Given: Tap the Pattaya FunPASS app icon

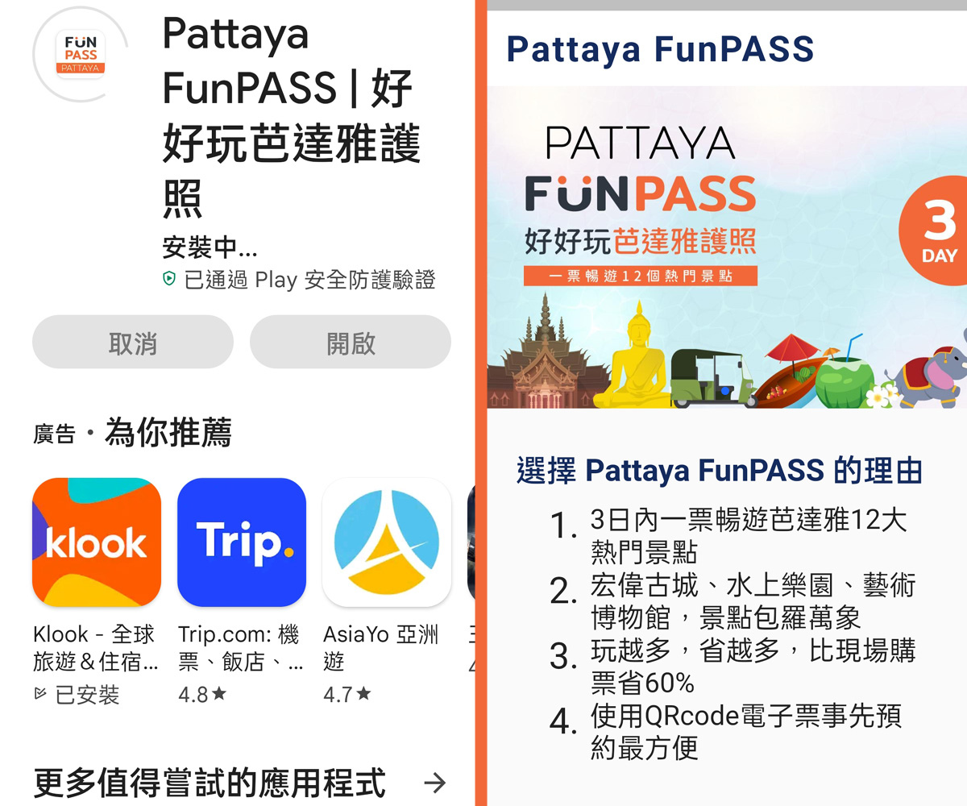Looking at the screenshot, I should pyautogui.click(x=81, y=53).
